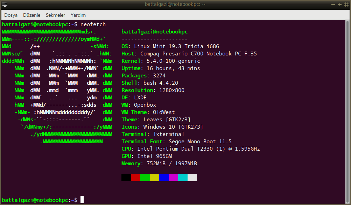Click the green color block
Screen dimensions: 351x205
(145, 177)
